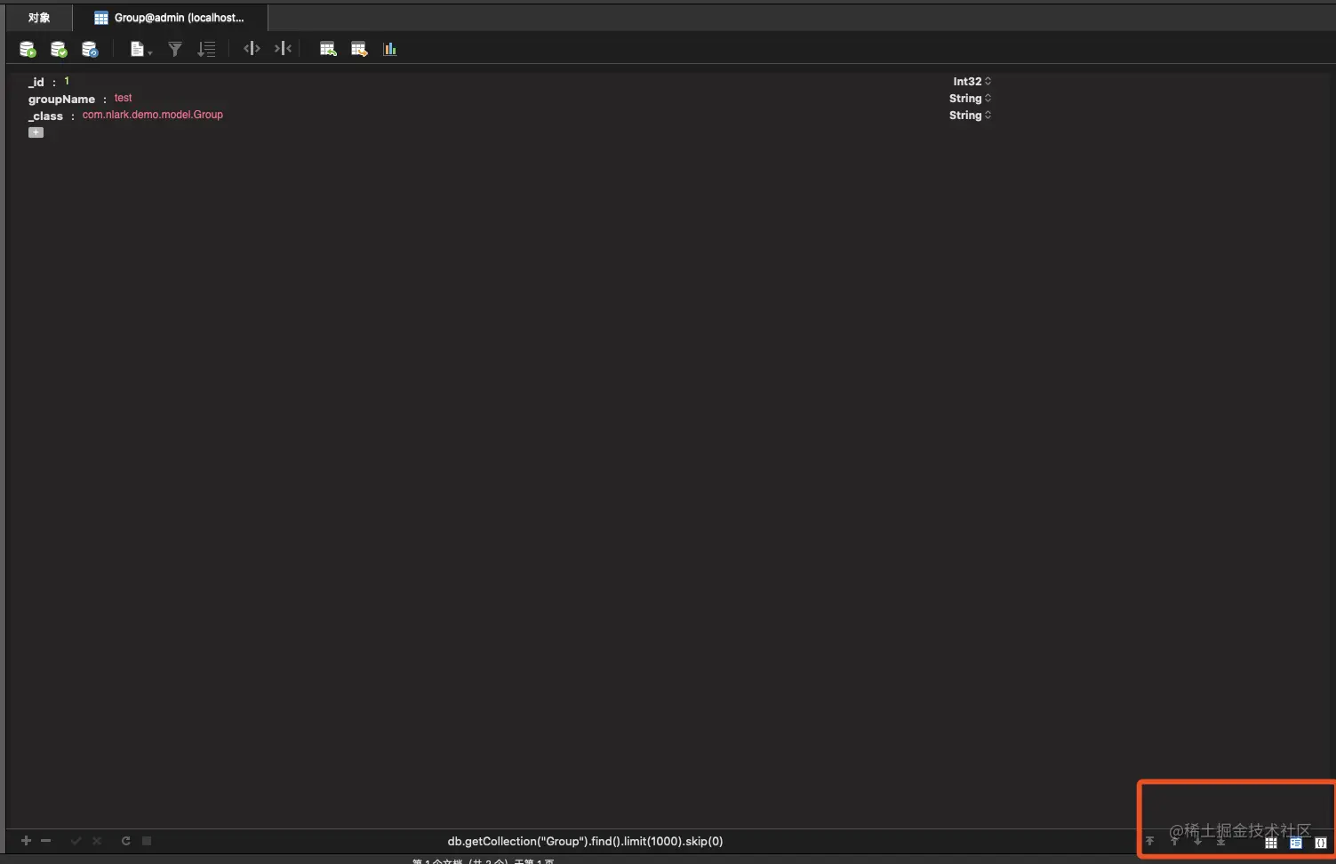Go to the next document arrow
The width and height of the screenshot is (1336, 864).
click(x=1197, y=841)
